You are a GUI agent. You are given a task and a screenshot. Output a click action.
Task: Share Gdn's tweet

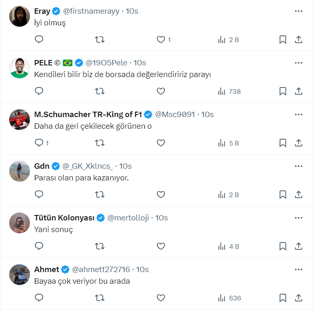pyautogui.click(x=298, y=195)
